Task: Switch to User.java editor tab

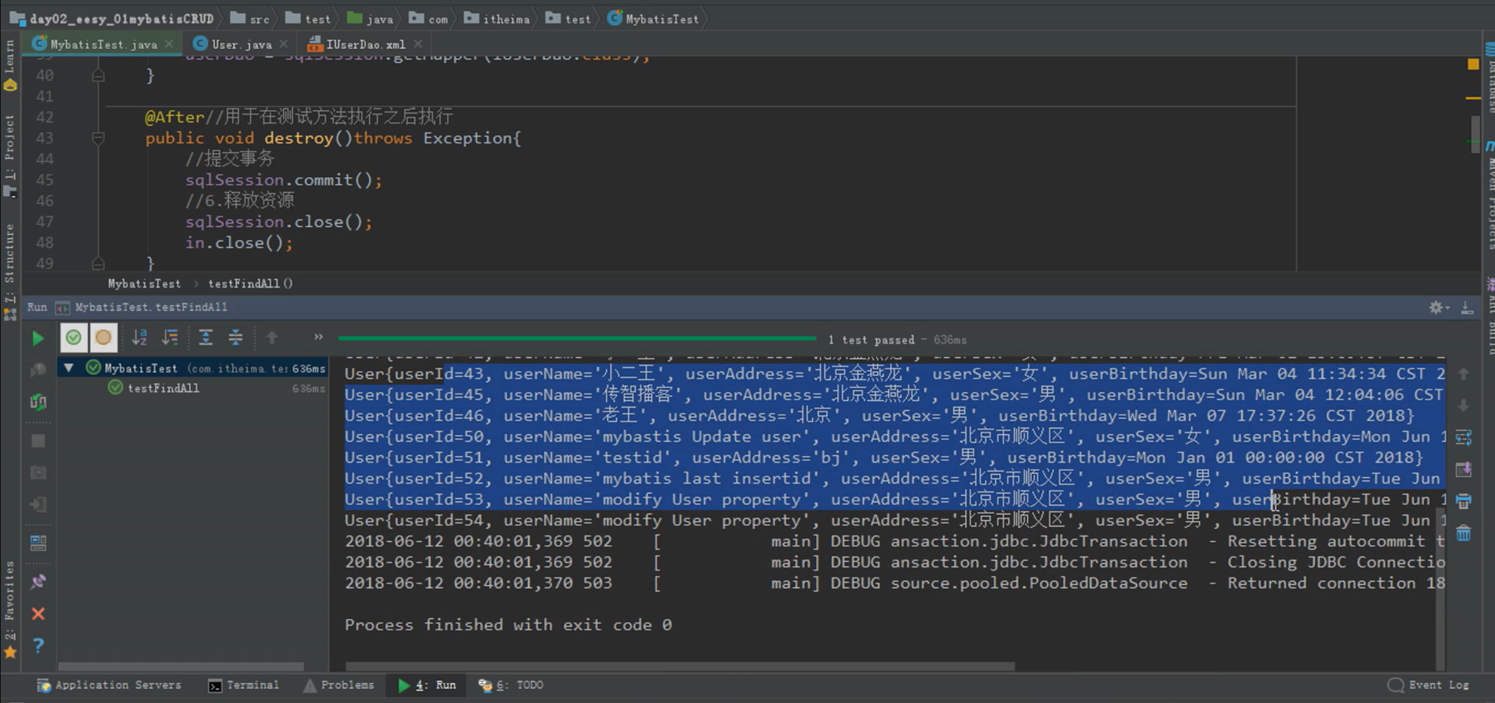Action: tap(241, 44)
